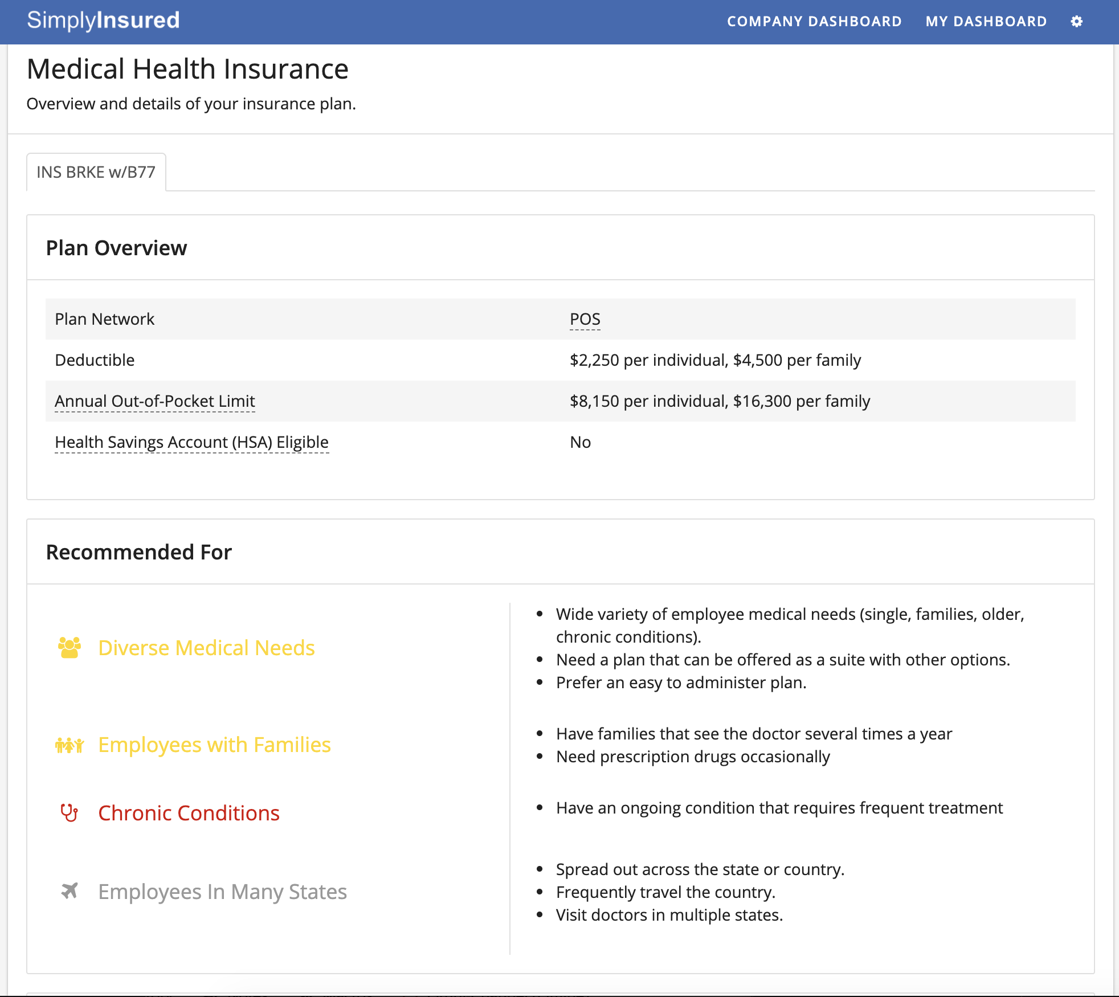Toggle the Employees with Families recommendation
This screenshot has width=1119, height=997.
pyautogui.click(x=214, y=744)
